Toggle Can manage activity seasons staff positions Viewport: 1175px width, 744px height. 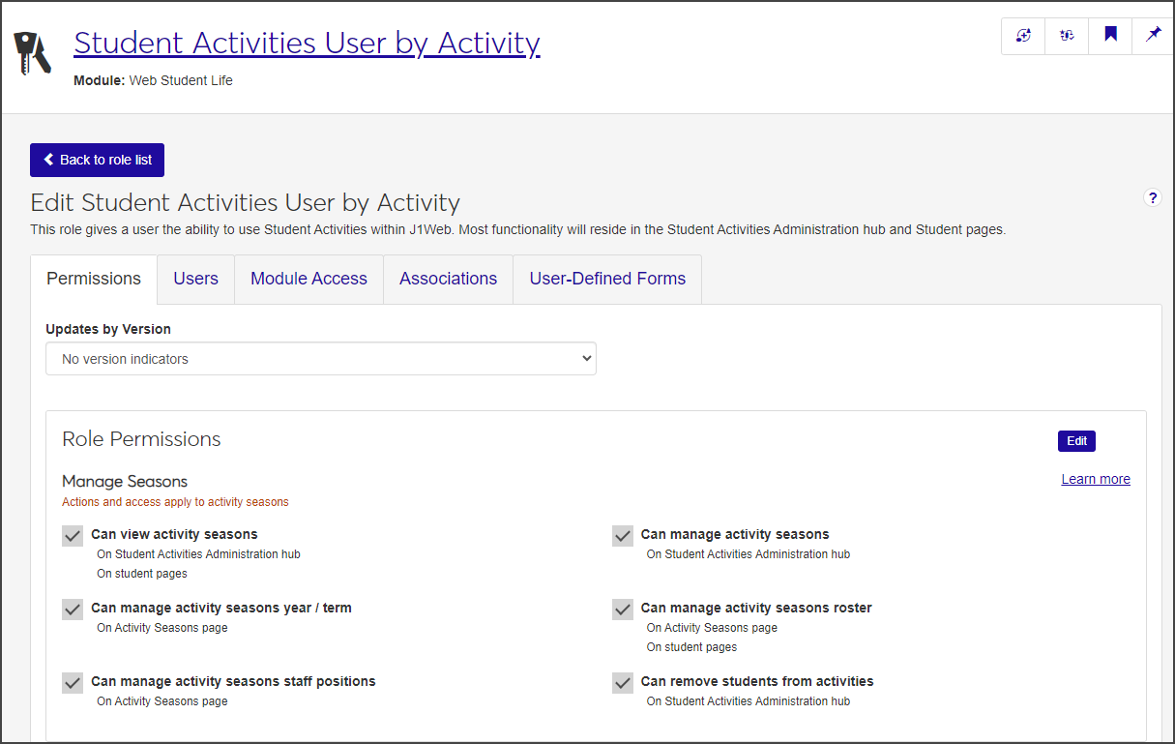click(x=73, y=683)
